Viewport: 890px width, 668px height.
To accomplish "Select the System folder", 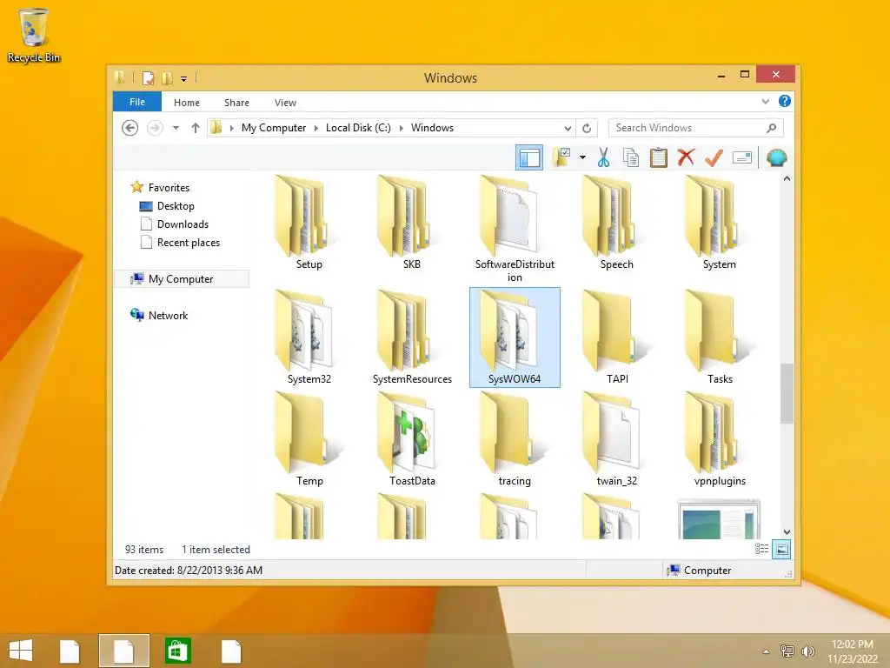I will [x=719, y=223].
